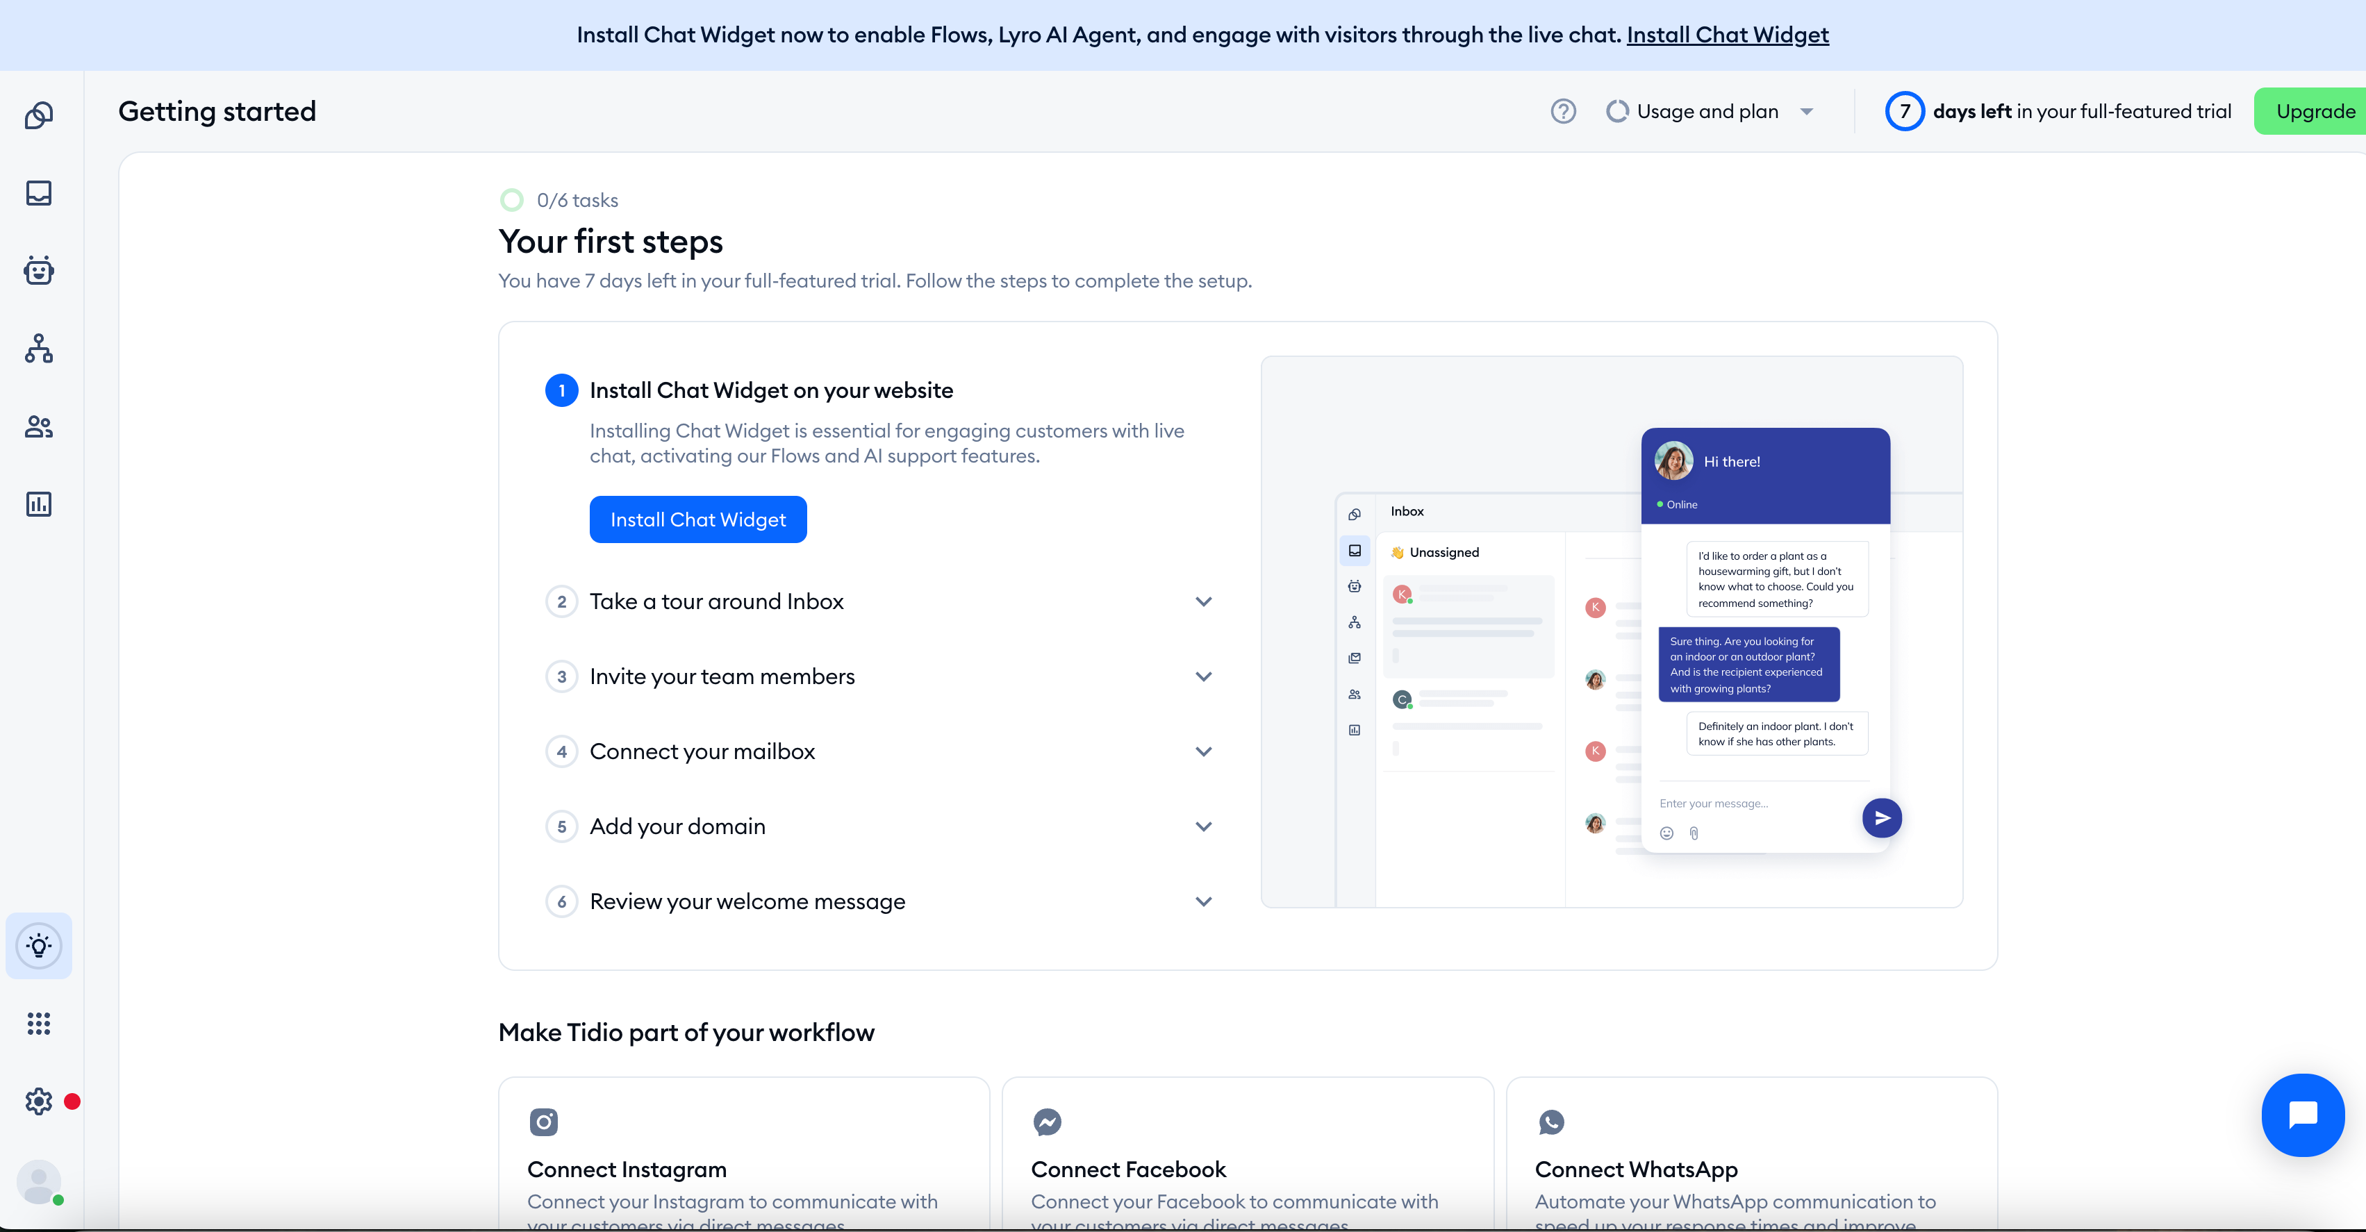Click the usage ring icon beside Usage and plan
2366x1232 pixels.
pyautogui.click(x=1617, y=111)
